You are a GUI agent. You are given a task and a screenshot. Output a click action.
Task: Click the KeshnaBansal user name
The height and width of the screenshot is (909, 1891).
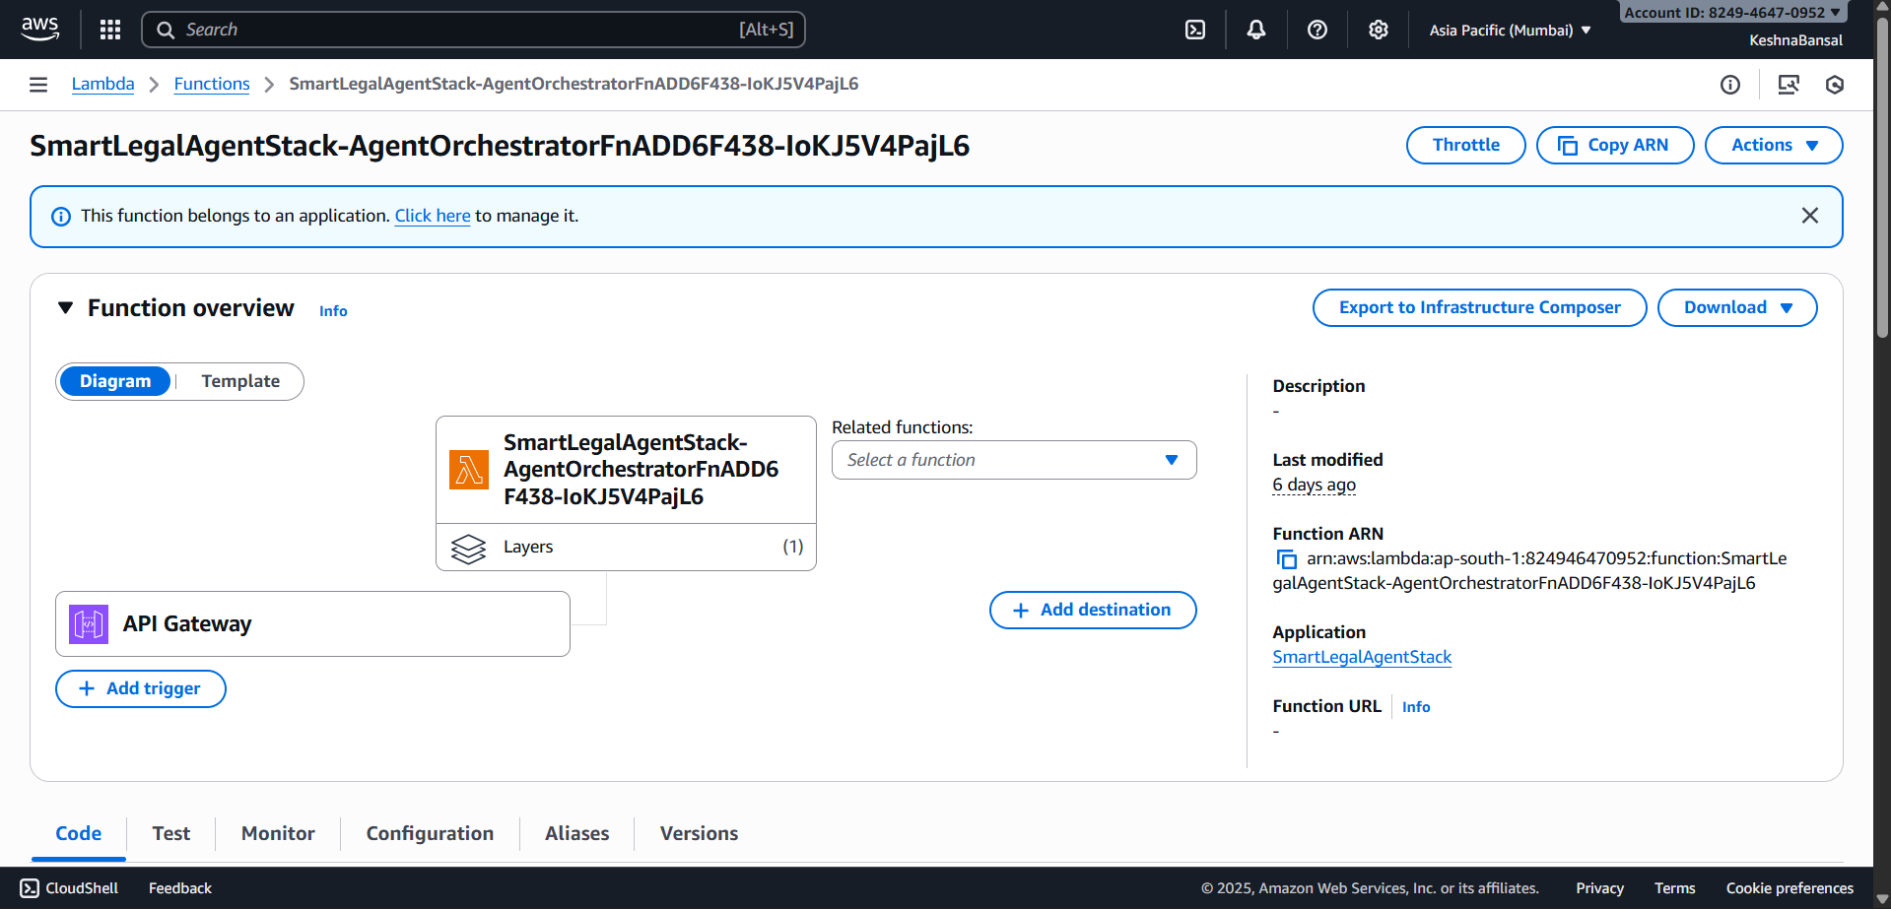[1795, 40]
